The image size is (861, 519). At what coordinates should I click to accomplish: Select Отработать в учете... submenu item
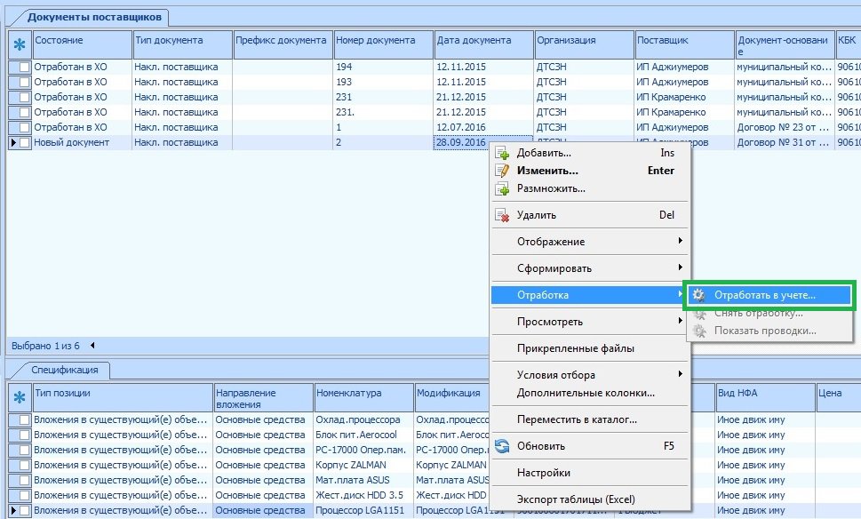(769, 295)
